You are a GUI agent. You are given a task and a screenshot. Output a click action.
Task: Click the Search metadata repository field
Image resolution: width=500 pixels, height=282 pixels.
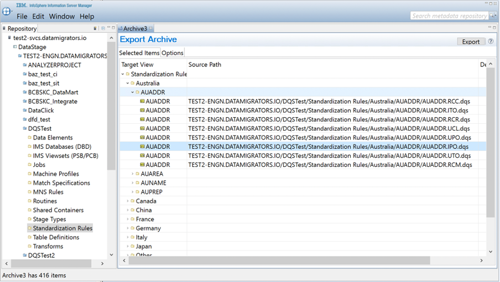(x=449, y=16)
